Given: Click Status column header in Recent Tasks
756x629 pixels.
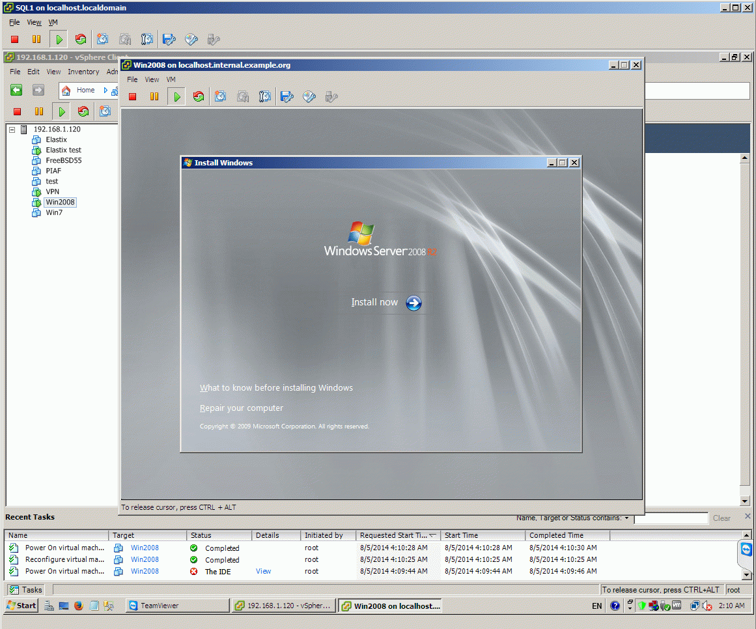Looking at the screenshot, I should pos(219,535).
